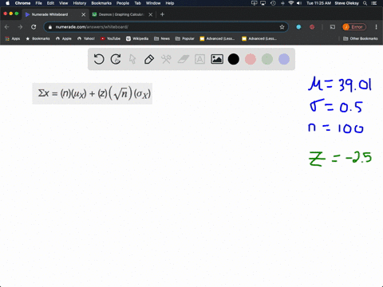
Task: Select the eraser tool
Action: pos(184,59)
